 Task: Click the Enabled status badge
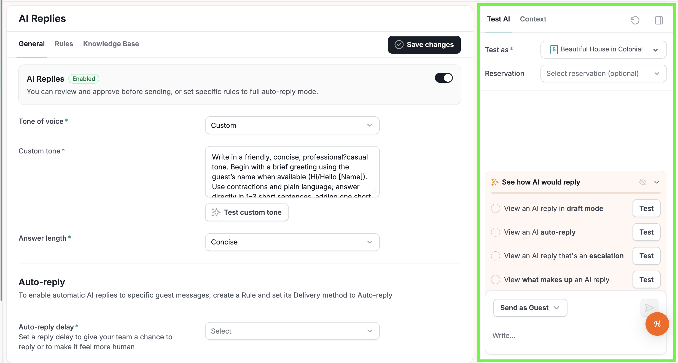[x=84, y=79]
